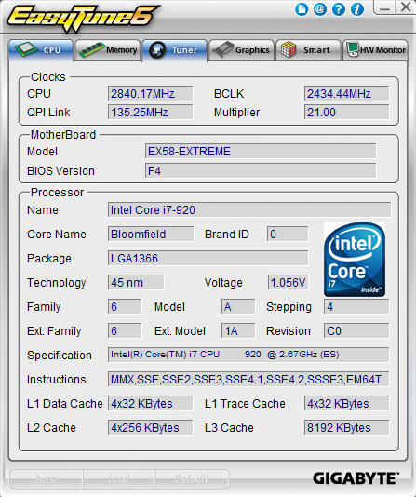Screen dimensions: 416x497
Task: Click the Ext. Family value 6
Action: coord(125,331)
